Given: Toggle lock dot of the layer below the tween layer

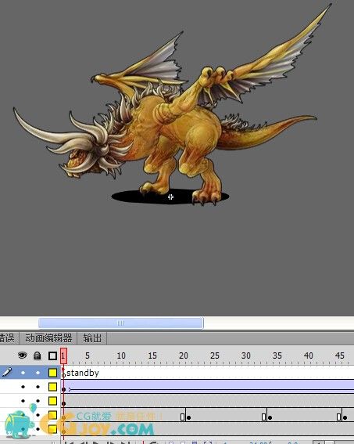Looking at the screenshot, I should (x=38, y=401).
